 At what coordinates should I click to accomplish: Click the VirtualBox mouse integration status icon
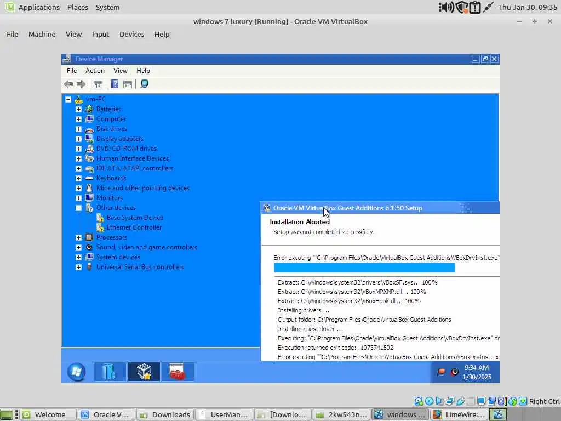click(513, 401)
